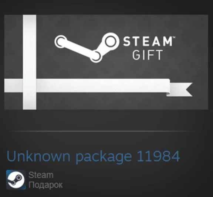Image resolution: width=213 pixels, height=197 pixels.
Task: Click the forked ribbon tail end
Action: (179, 89)
